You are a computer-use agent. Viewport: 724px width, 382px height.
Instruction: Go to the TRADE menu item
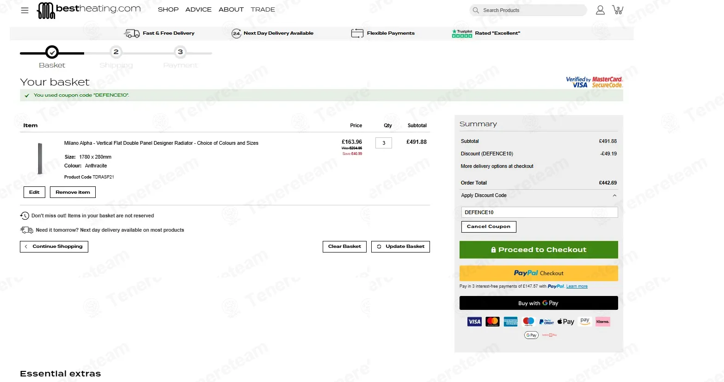(263, 9)
